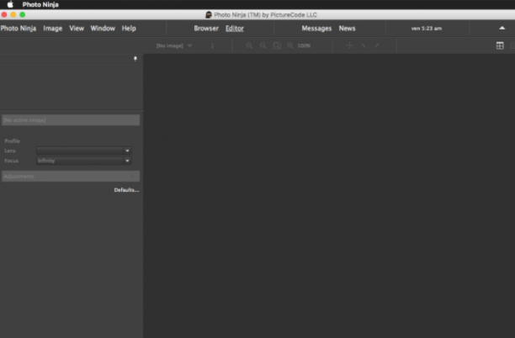This screenshot has width=515, height=338.
Task: Open the Photo Ninja application menu
Action: [19, 29]
